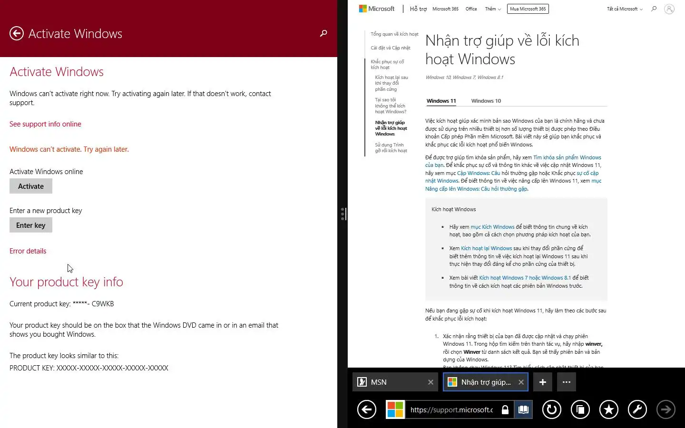
Task: Click the Activate button
Action: coord(31,186)
